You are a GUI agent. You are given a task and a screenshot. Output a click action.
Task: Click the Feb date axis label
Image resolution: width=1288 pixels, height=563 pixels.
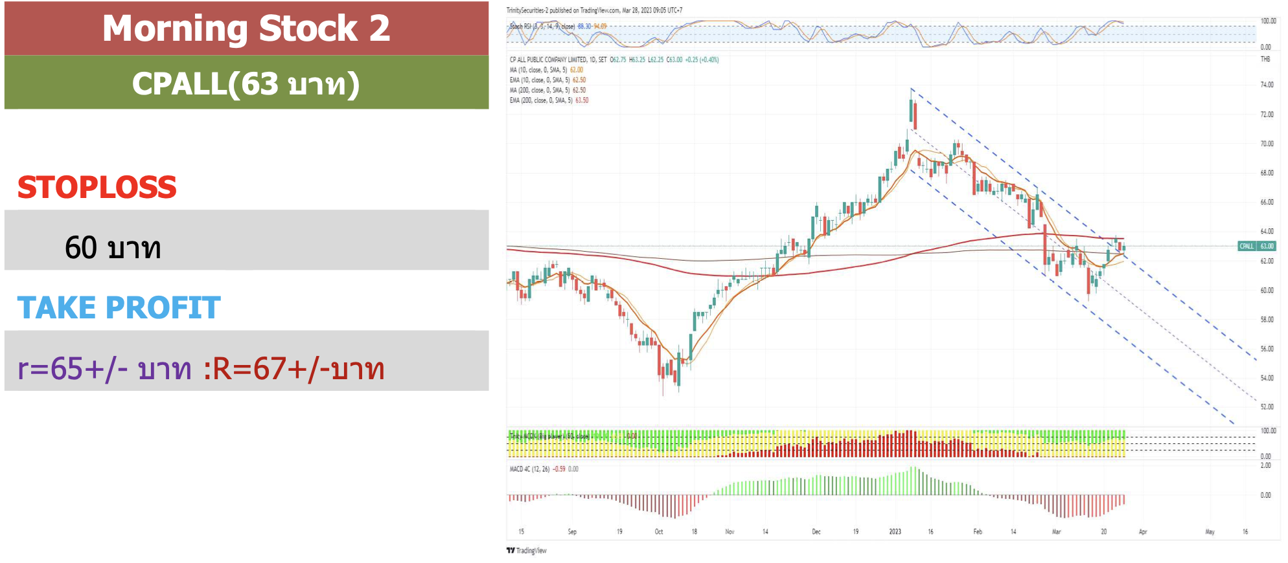tap(978, 532)
